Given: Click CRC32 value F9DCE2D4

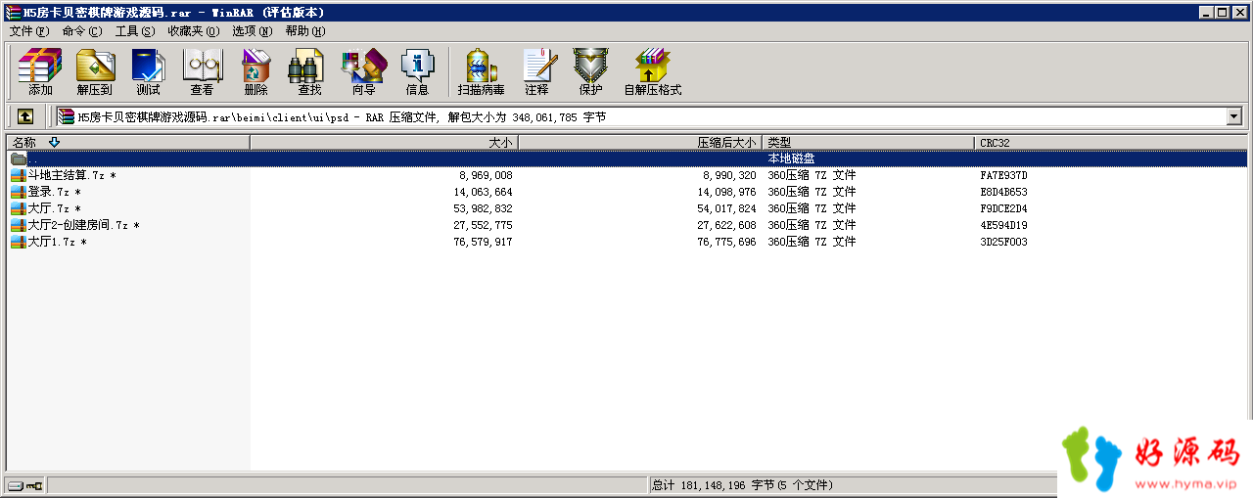Looking at the screenshot, I should point(1003,208).
